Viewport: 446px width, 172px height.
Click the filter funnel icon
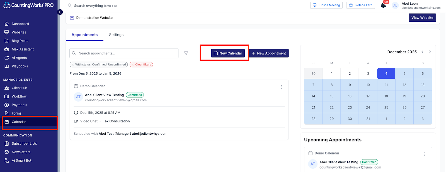[186, 53]
